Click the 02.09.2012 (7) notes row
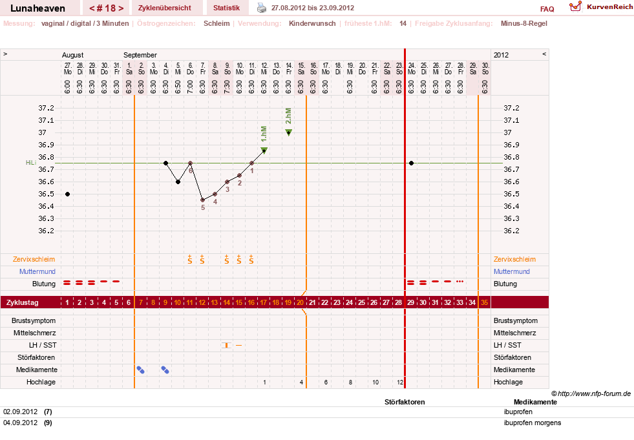This screenshot has width=634, height=440. [x=317, y=412]
